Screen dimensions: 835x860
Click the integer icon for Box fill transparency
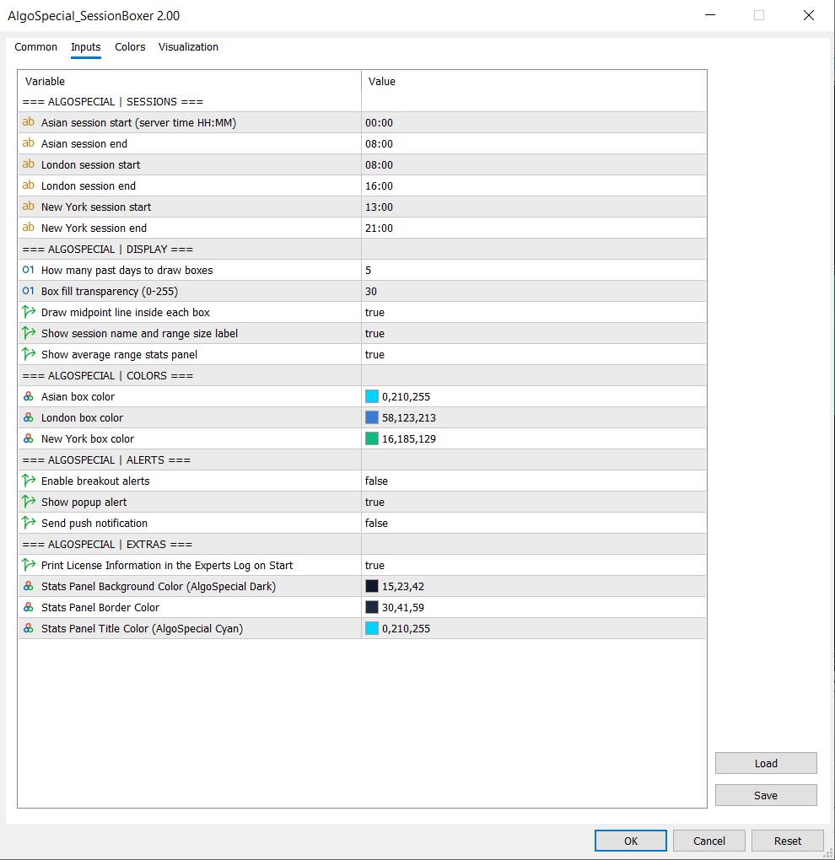coord(28,291)
